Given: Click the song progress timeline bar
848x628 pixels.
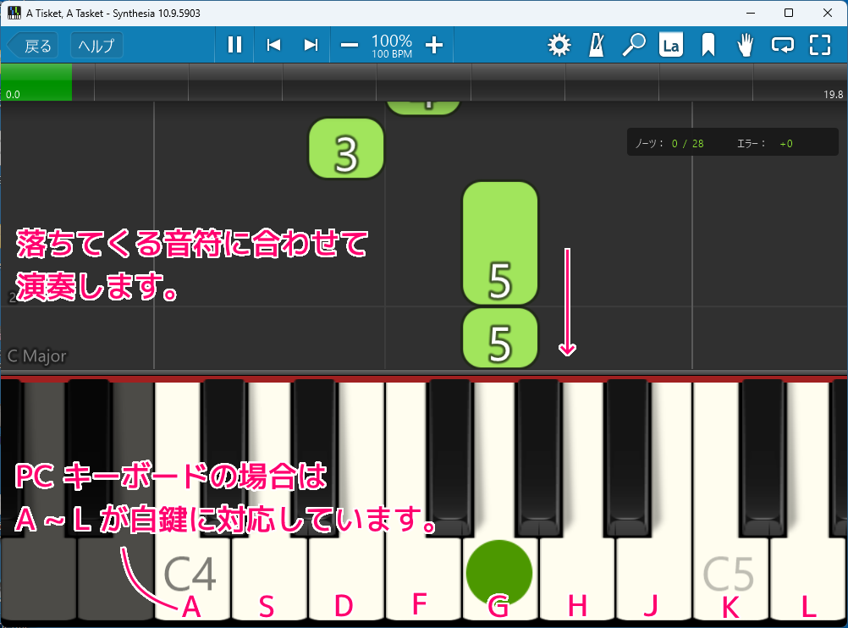Looking at the screenshot, I should [x=423, y=82].
